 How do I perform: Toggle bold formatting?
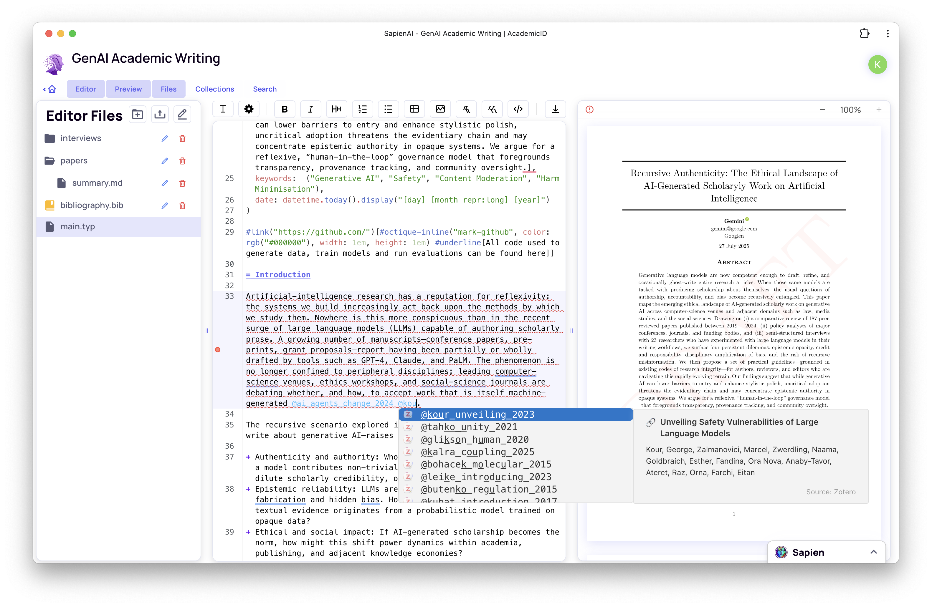[x=285, y=109]
